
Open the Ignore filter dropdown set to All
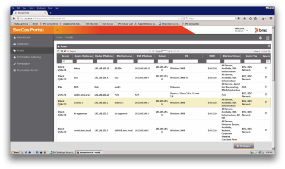(x=268, y=61)
